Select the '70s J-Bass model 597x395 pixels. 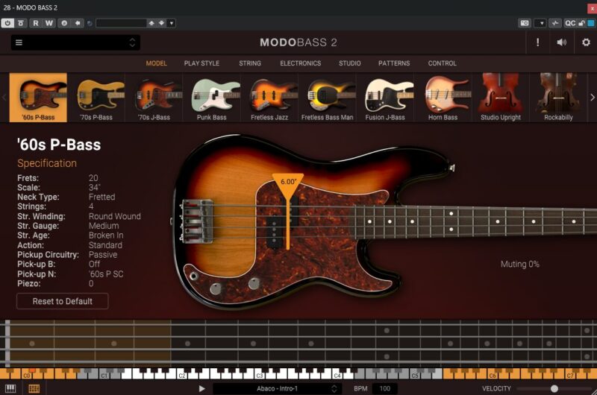[154, 98]
